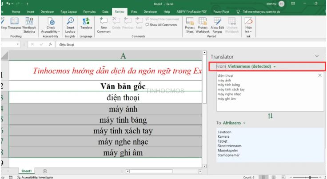Click Tell me what you want to do
The image size is (327, 179).
pyautogui.click(x=262, y=12)
